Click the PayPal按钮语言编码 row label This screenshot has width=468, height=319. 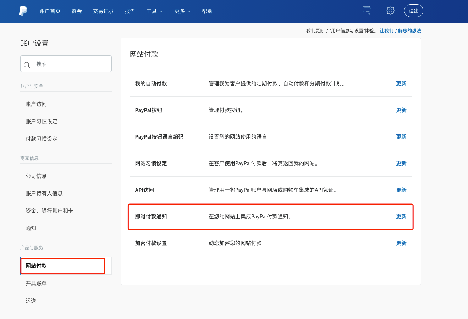(159, 137)
